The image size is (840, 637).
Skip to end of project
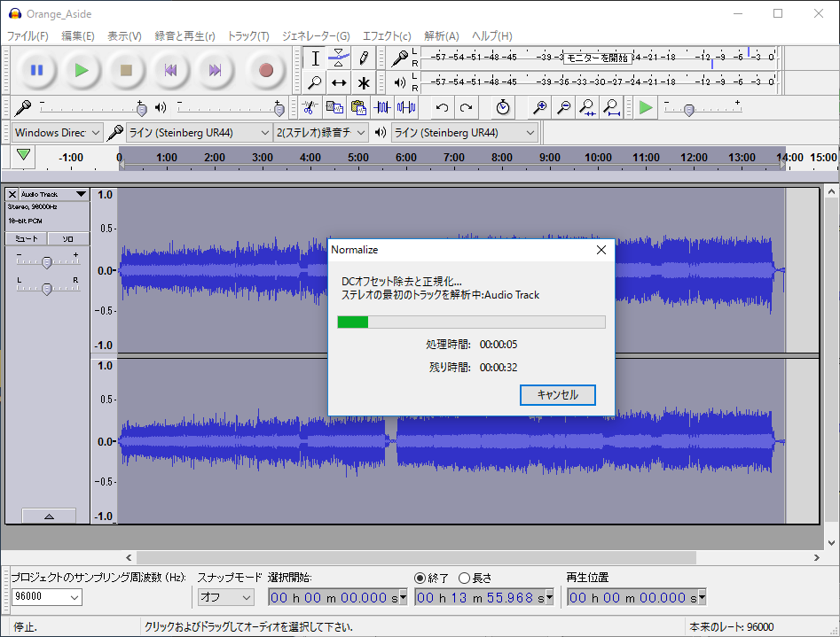(215, 70)
